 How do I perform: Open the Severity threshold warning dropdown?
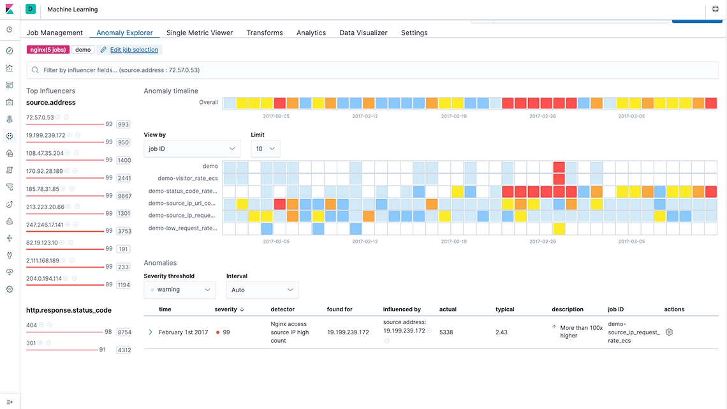tap(179, 290)
